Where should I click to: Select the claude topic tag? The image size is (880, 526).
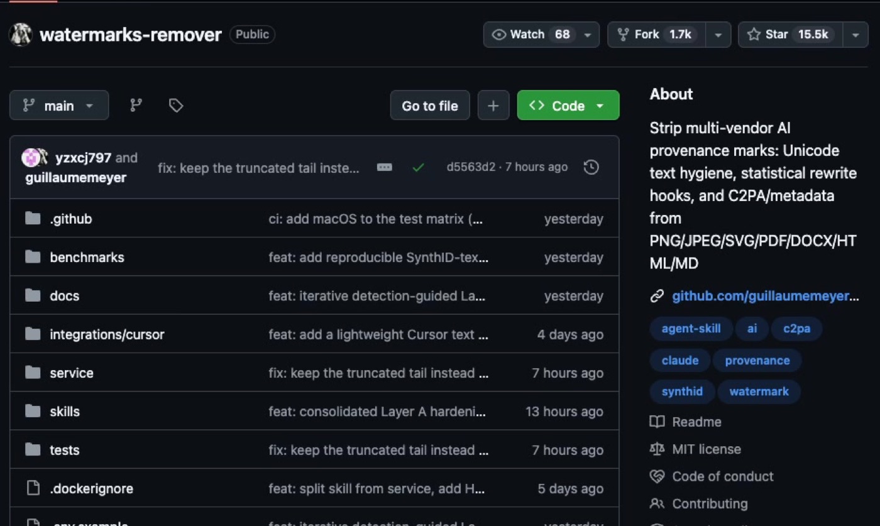(x=680, y=360)
